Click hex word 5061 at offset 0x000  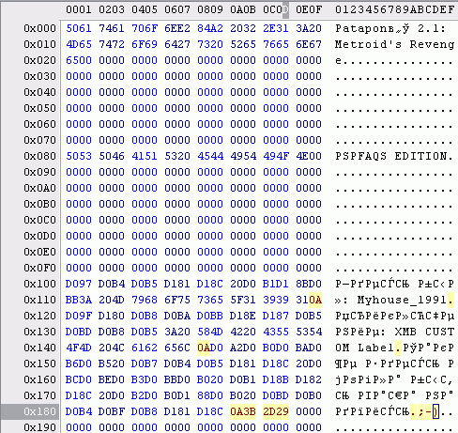click(x=79, y=28)
